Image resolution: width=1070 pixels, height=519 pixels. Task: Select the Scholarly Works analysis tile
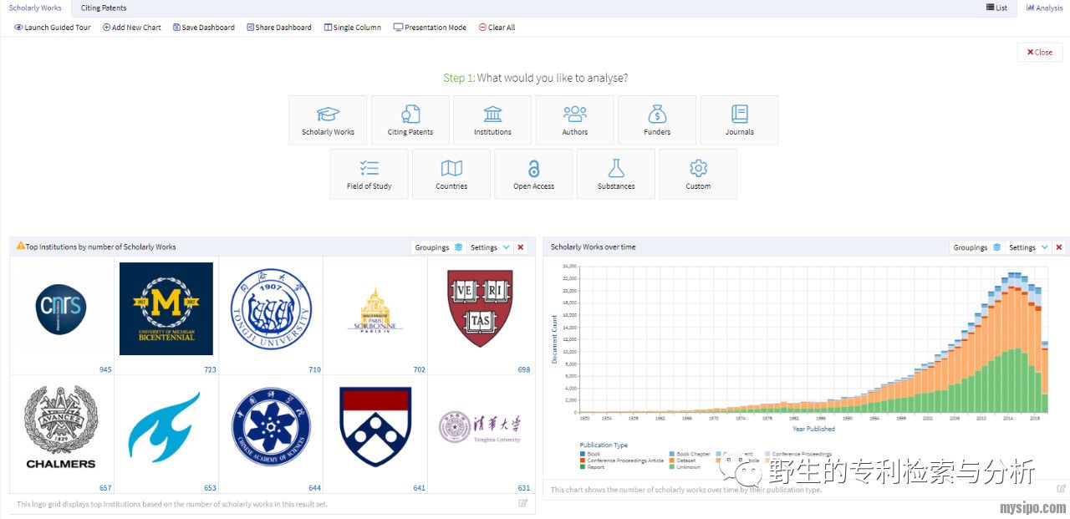[x=328, y=120]
